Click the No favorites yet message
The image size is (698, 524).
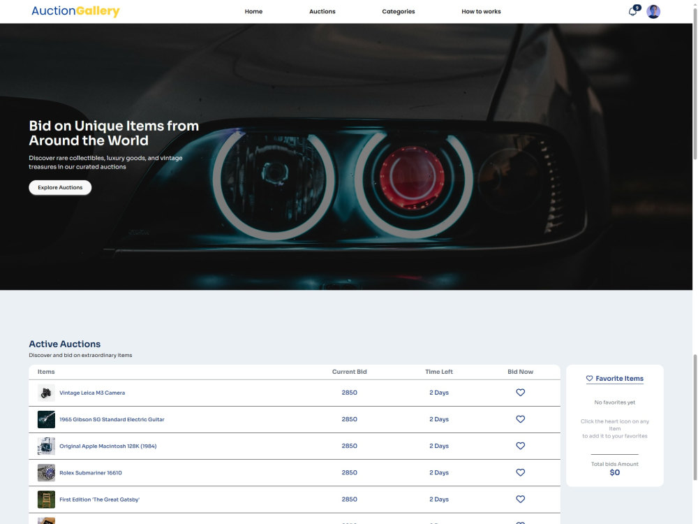pos(614,402)
